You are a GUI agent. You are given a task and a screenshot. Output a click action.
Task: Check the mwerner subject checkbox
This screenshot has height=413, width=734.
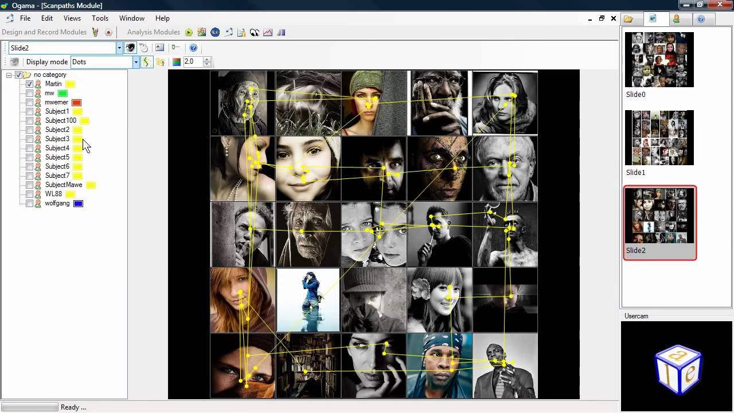click(29, 102)
